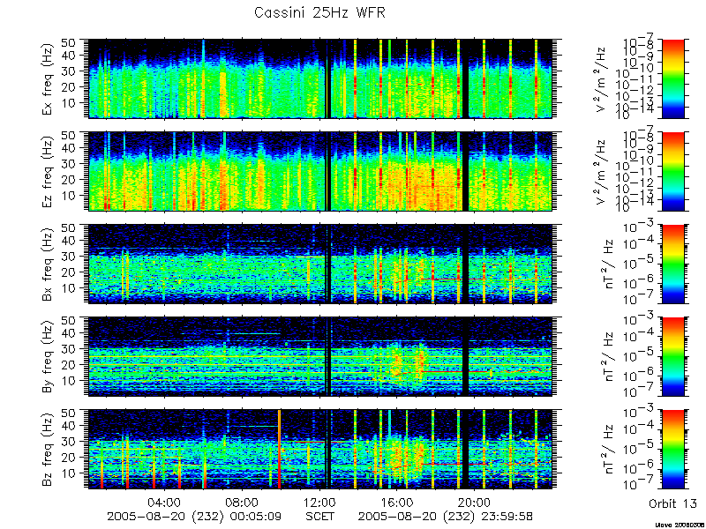This screenshot has height=529, width=706.
Task: Pick the color bar beside the Bx panel
Action: [x=673, y=264]
